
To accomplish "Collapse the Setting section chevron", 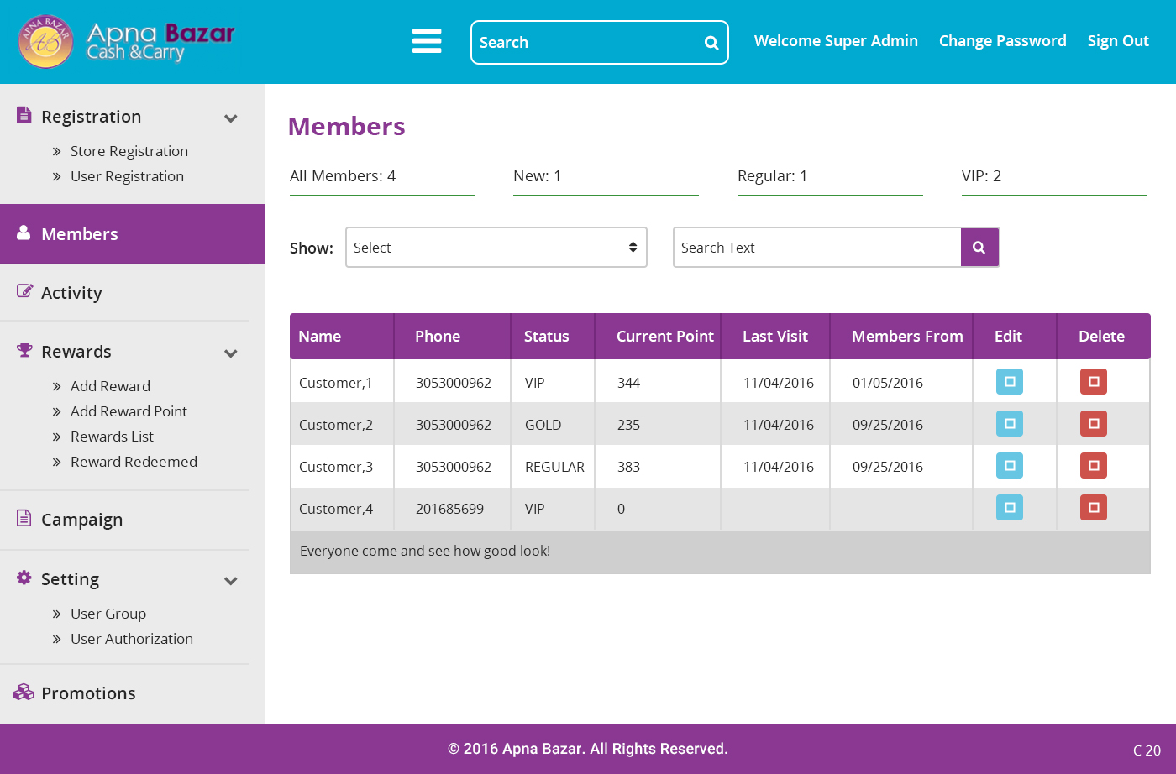I will point(231,581).
